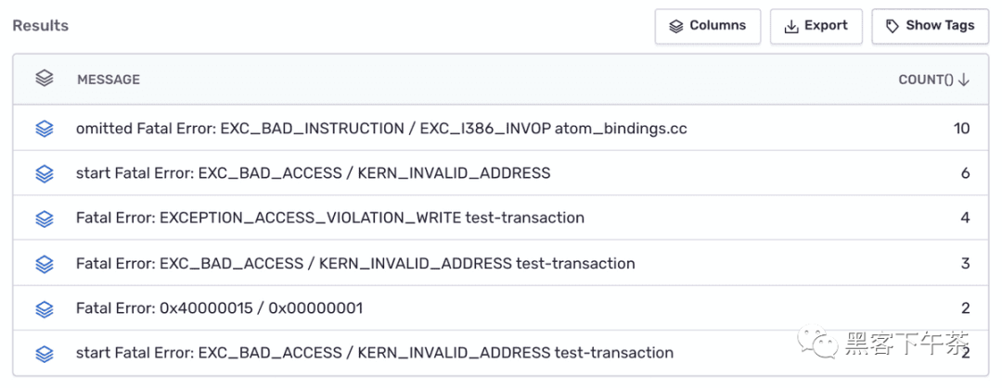Click count value 4 in the EXCEPTION_ACCESS_VIOLATION_WRITE row
1002x388 pixels.
click(965, 219)
